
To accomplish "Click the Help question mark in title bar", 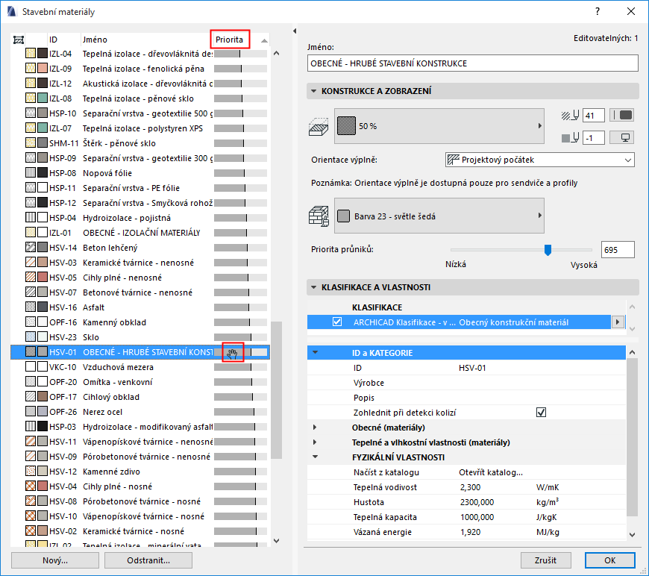I will point(598,12).
